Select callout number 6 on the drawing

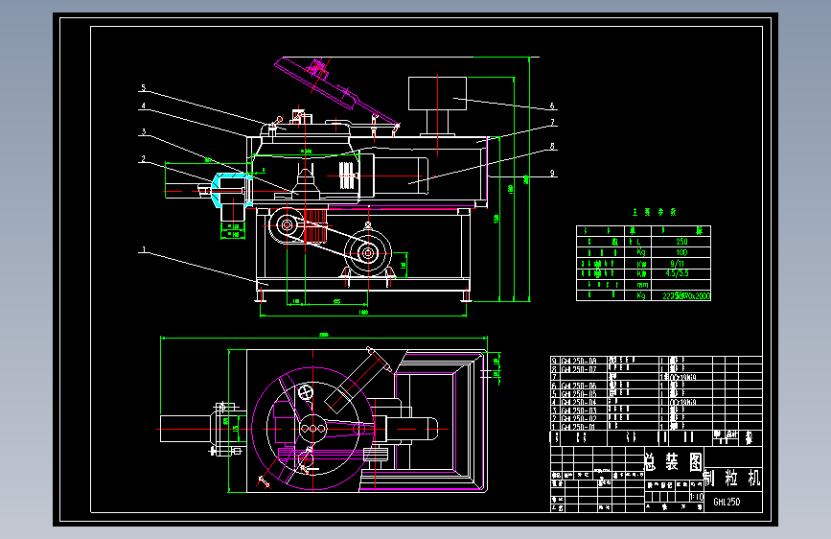pos(552,105)
